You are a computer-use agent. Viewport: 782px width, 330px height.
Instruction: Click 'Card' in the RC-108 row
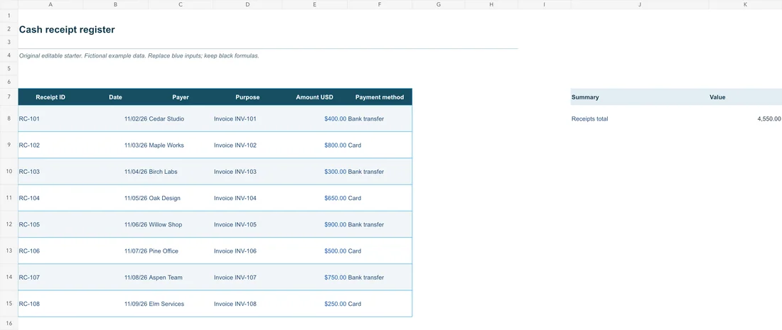pyautogui.click(x=380, y=304)
